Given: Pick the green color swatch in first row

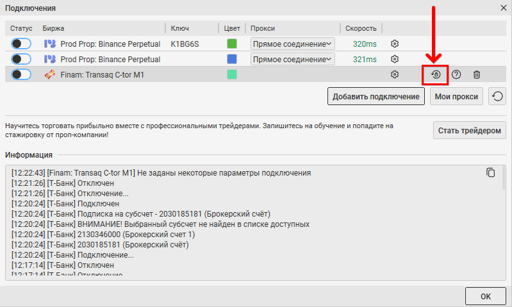Looking at the screenshot, I should 232,44.
